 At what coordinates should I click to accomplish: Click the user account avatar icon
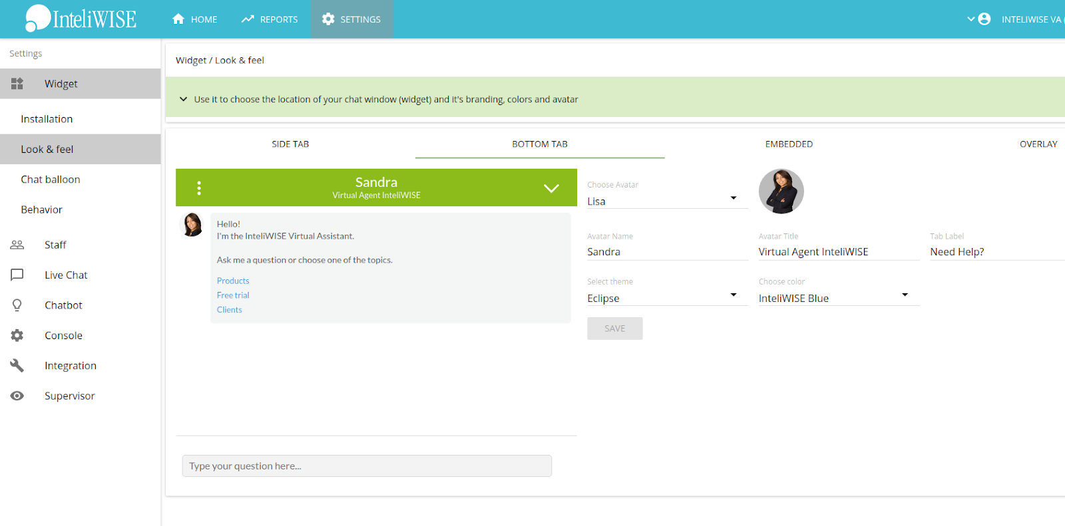pyautogui.click(x=984, y=19)
